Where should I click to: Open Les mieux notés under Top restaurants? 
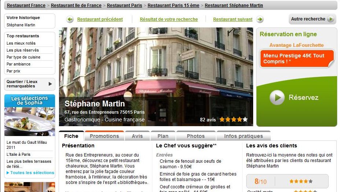tap(21, 43)
